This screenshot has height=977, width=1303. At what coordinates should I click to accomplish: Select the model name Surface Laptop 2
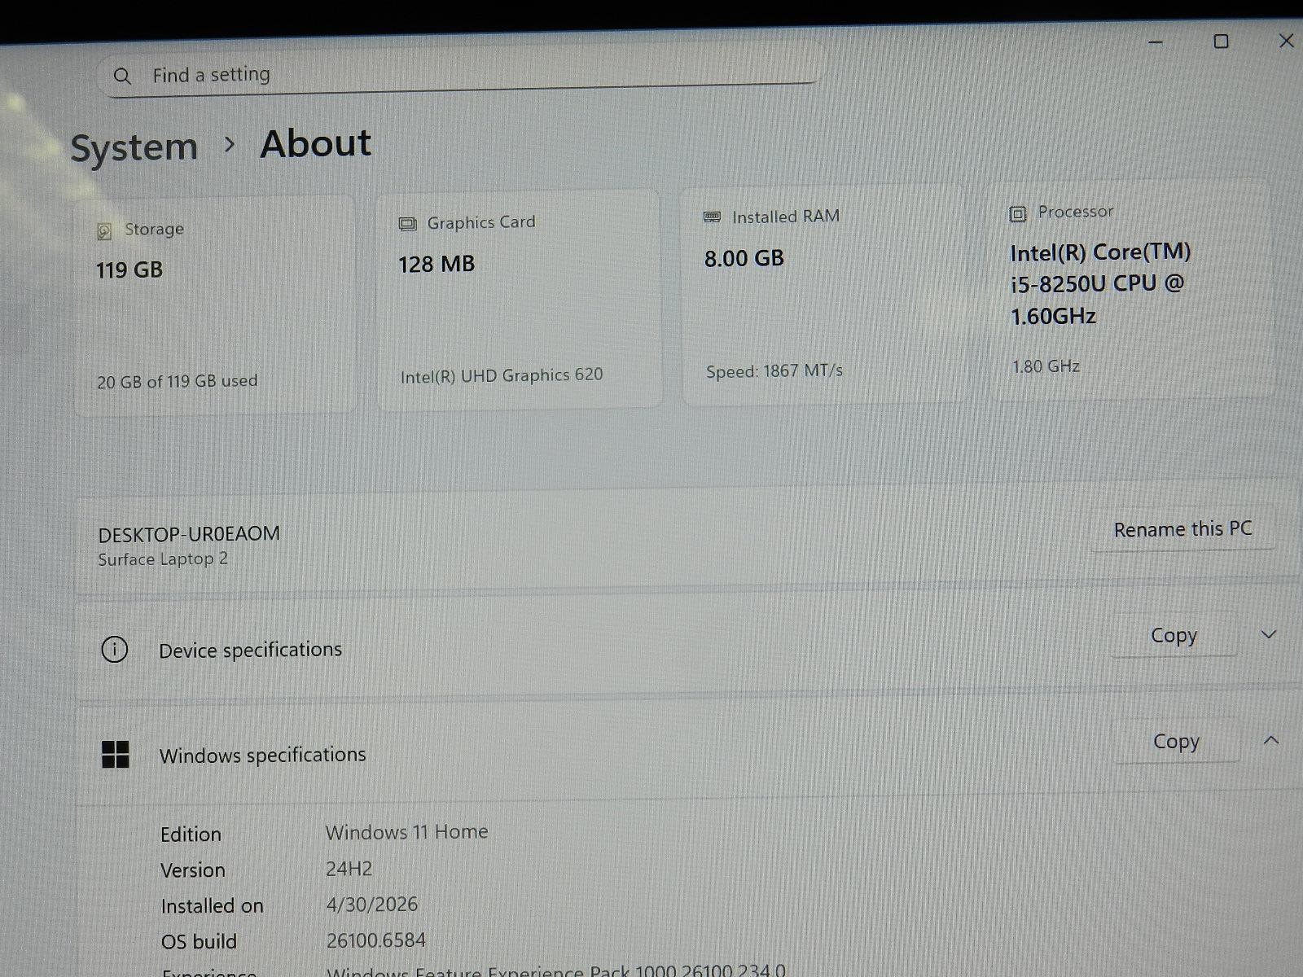pos(163,559)
